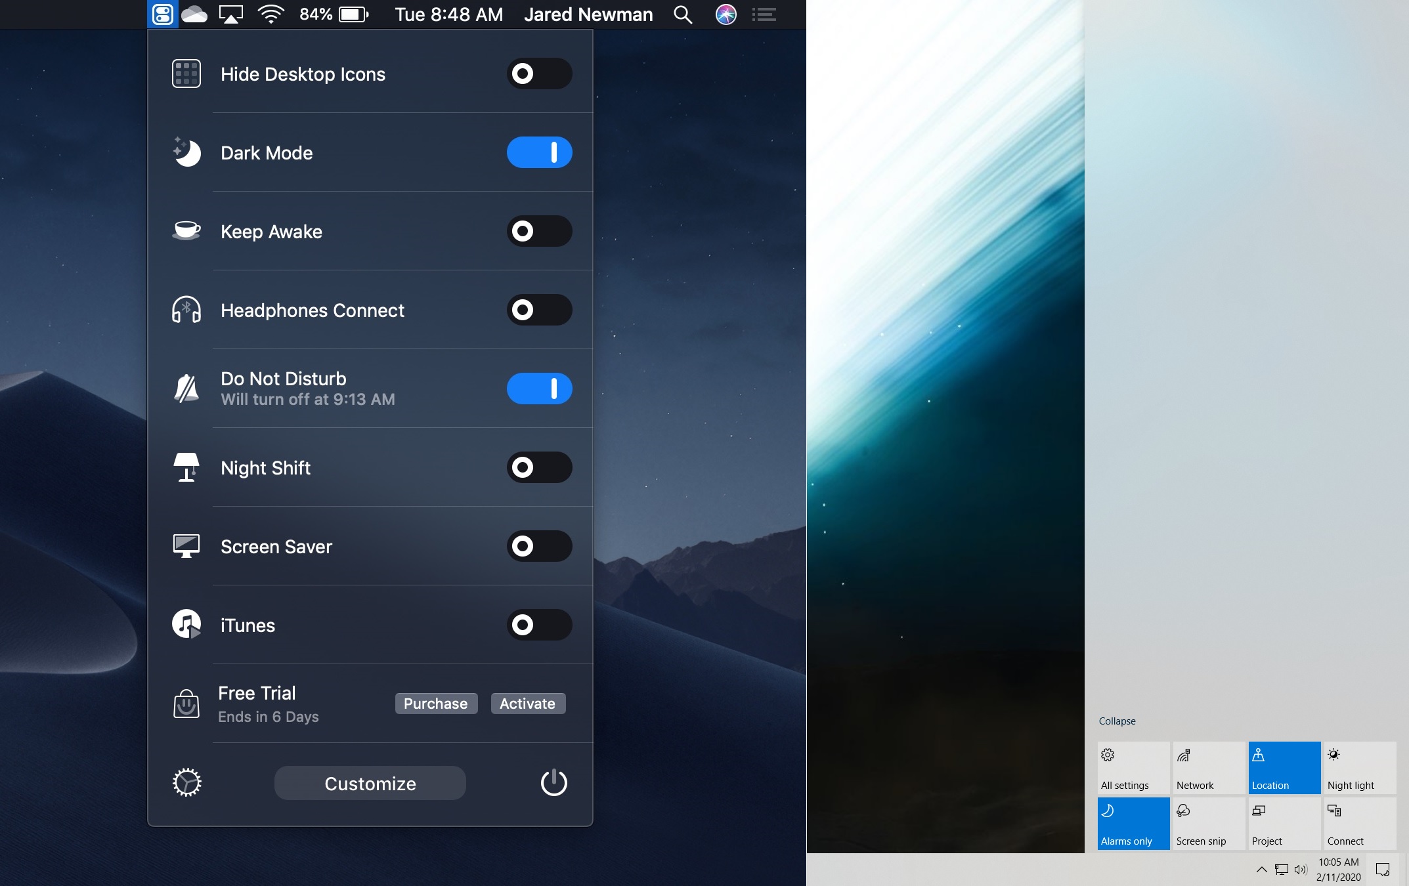Click the Purchase button
The image size is (1409, 886).
coord(436,704)
